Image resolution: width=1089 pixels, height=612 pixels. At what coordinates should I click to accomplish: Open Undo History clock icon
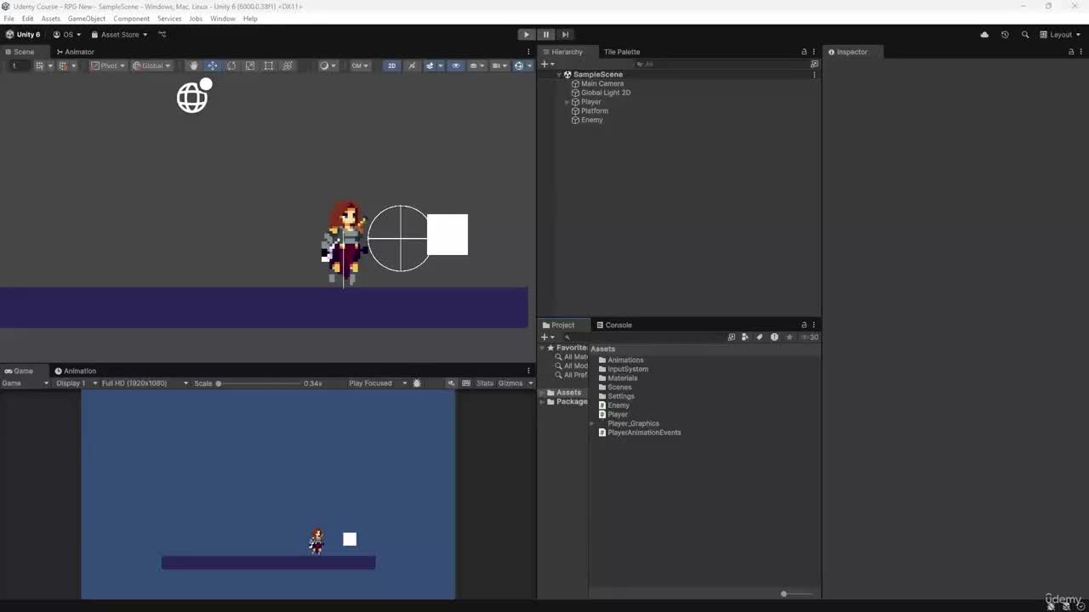1005,35
